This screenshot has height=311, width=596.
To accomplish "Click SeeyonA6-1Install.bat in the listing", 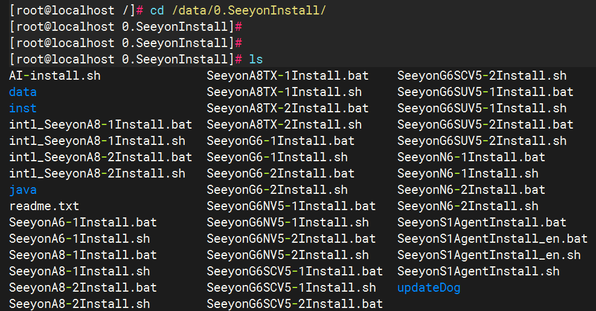I will [83, 223].
